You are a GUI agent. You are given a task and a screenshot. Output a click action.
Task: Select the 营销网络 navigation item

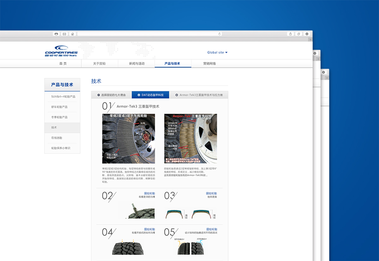[209, 64]
